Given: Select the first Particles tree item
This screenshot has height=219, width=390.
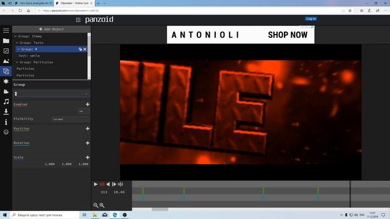Looking at the screenshot, I should tap(26, 69).
